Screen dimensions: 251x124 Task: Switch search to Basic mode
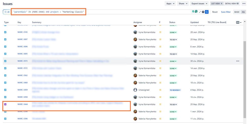point(237,12)
